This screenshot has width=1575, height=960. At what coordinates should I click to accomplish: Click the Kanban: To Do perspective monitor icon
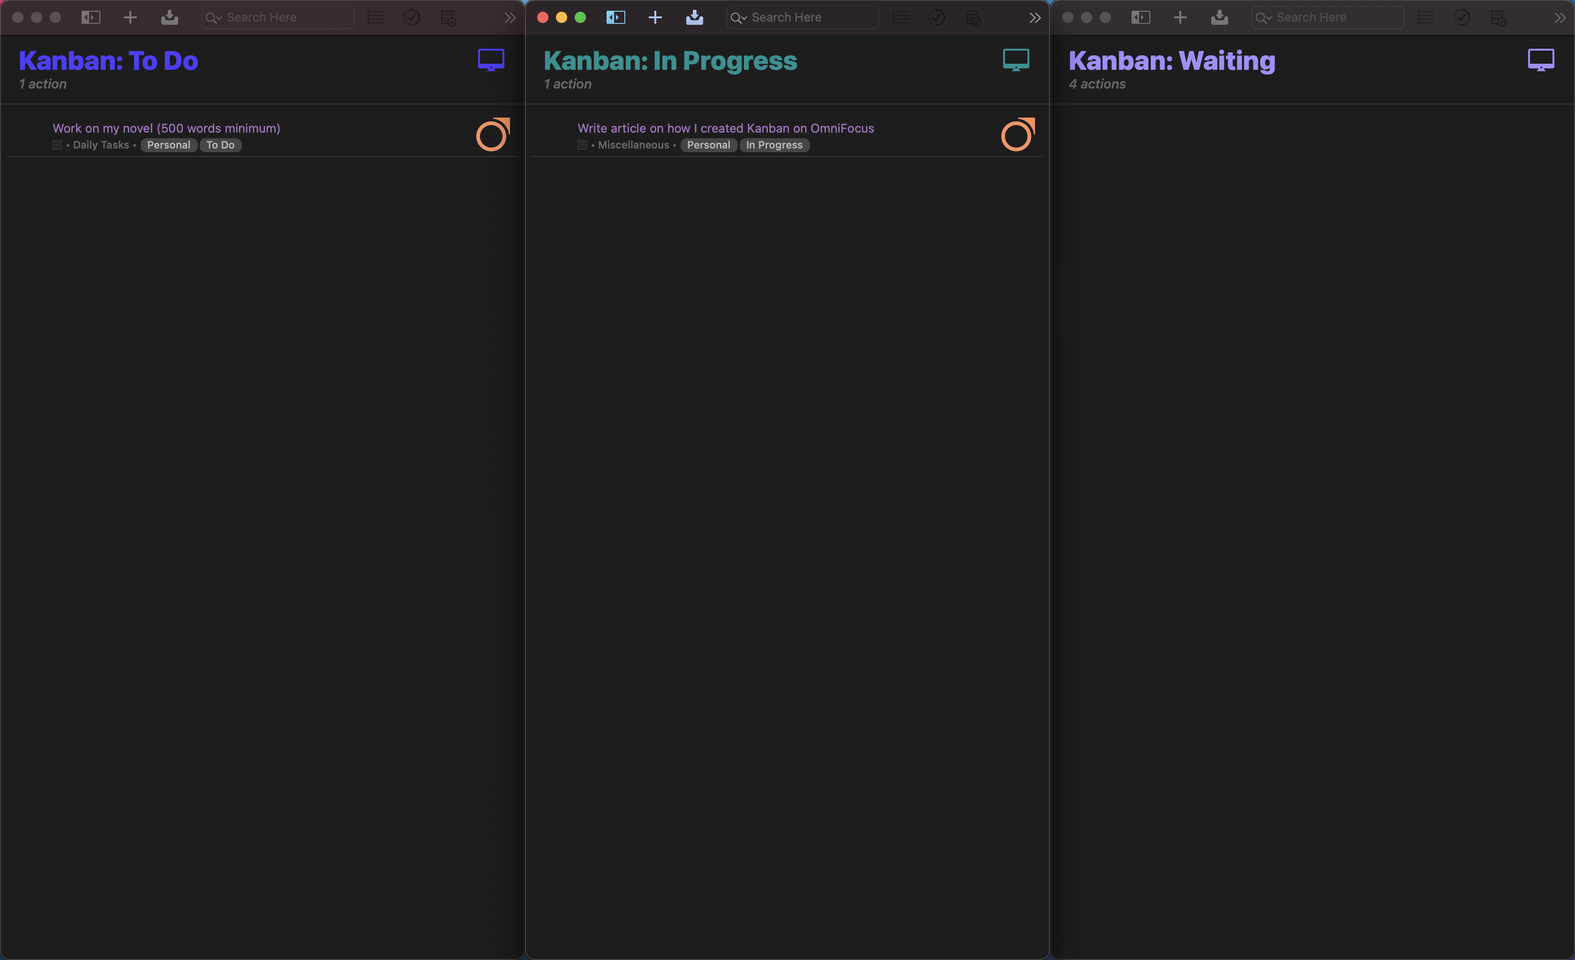tap(491, 60)
